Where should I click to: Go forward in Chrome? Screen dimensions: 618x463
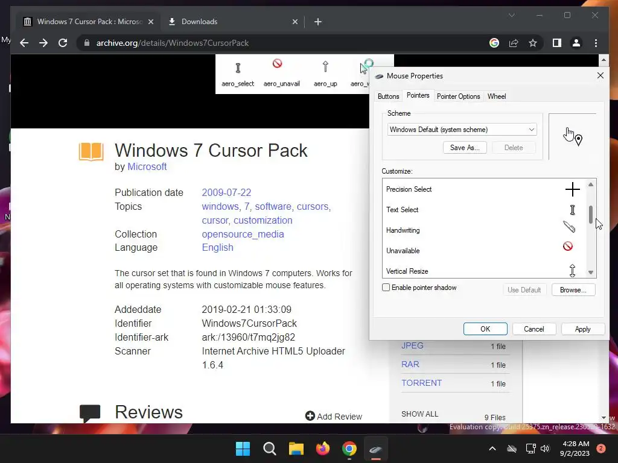click(43, 43)
